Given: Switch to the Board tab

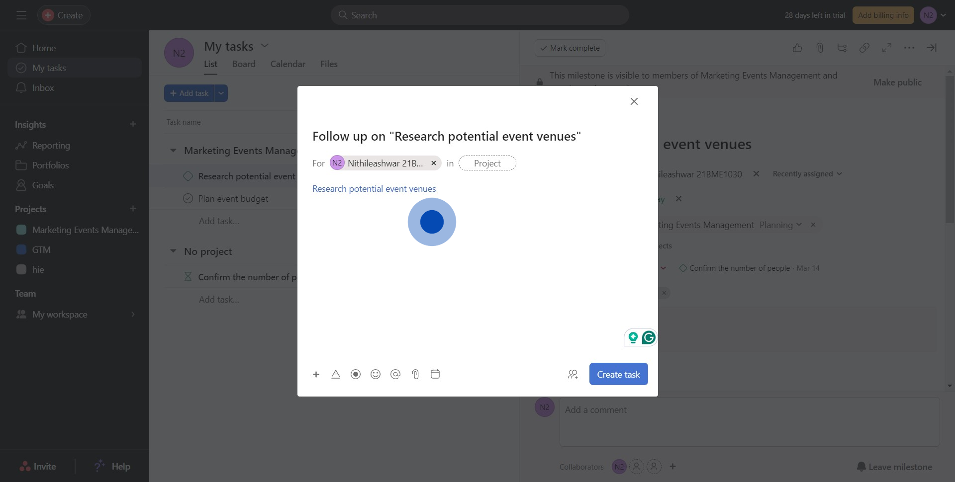Looking at the screenshot, I should tap(244, 64).
